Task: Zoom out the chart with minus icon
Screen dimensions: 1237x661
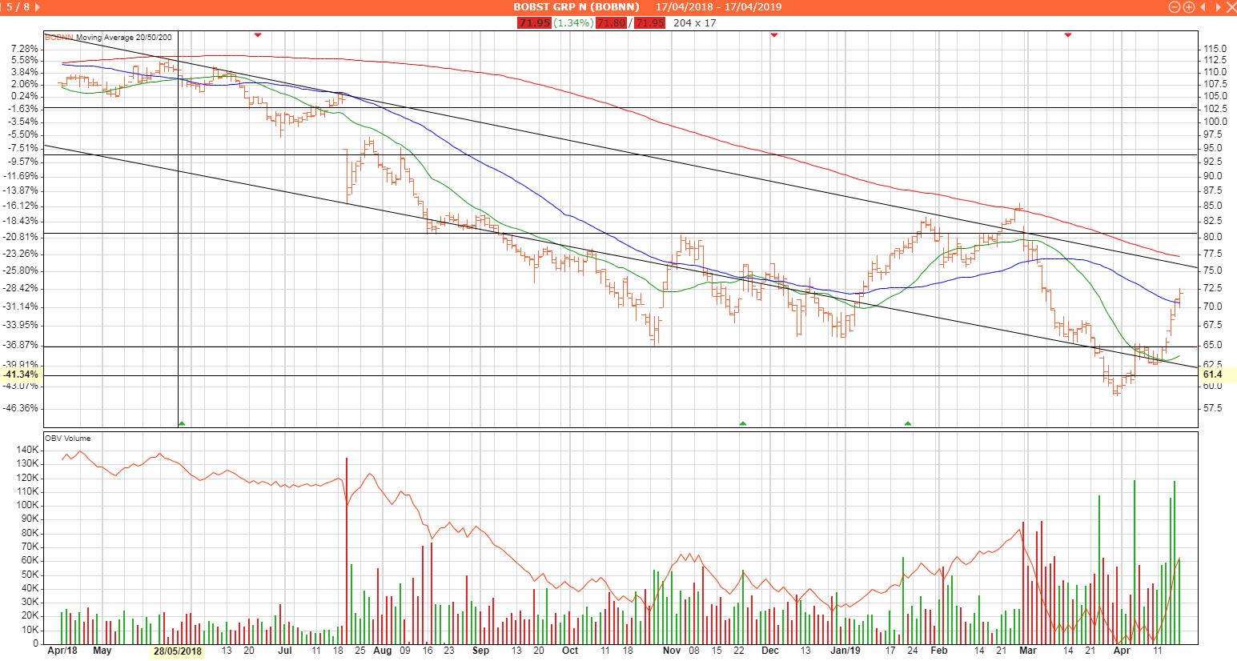Action: point(1175,7)
